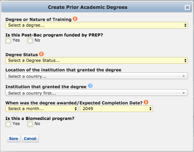Change the year 2049 dropdown
The height and width of the screenshot is (152, 194).
tap(116, 109)
